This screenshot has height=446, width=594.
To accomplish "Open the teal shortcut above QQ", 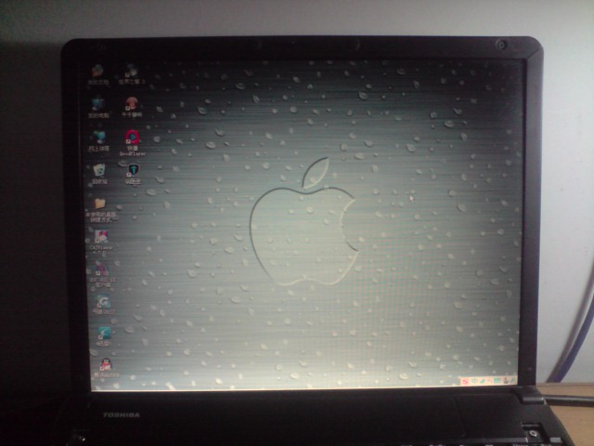I will tap(103, 336).
